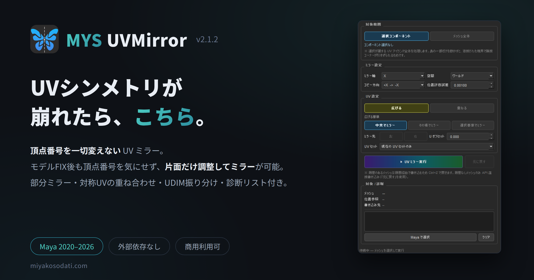Choose the 選択基準でミラー option

473,125
